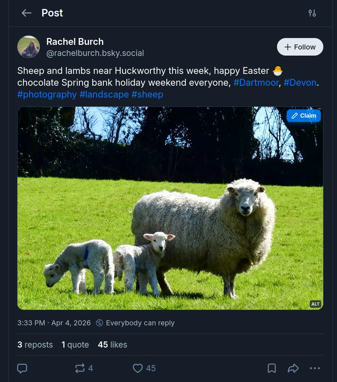
Task: Click the back arrow in the header
Action: pyautogui.click(x=26, y=13)
